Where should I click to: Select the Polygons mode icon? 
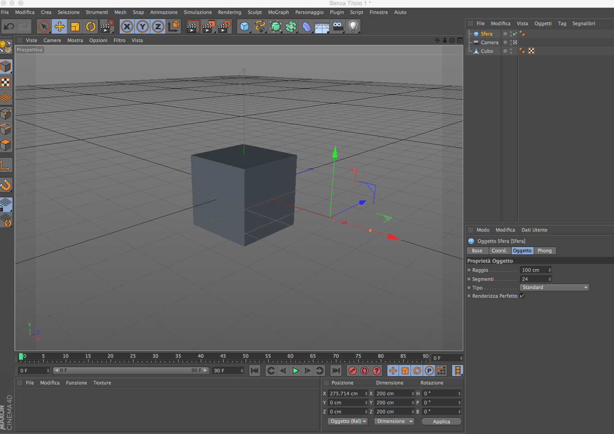click(x=6, y=145)
